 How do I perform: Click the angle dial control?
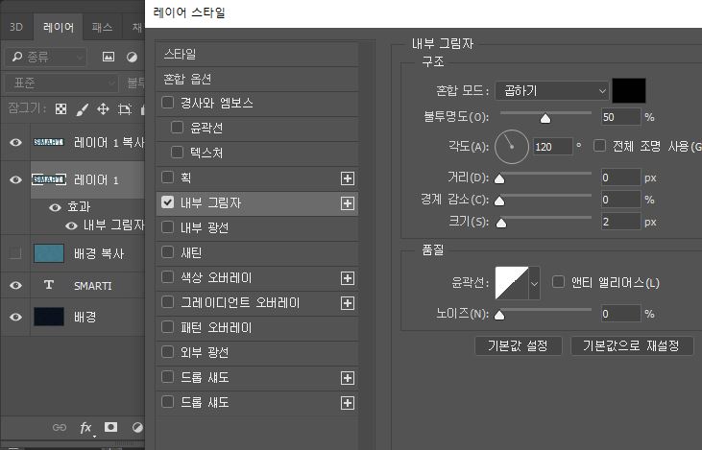pos(512,147)
